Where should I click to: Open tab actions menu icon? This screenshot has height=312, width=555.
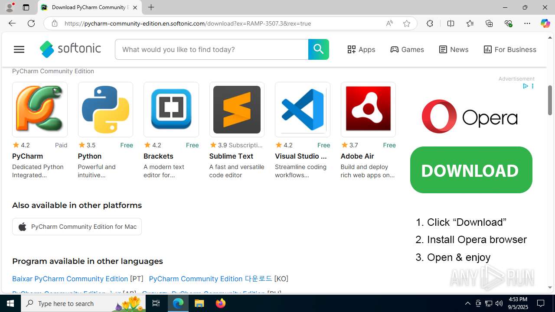point(26,7)
